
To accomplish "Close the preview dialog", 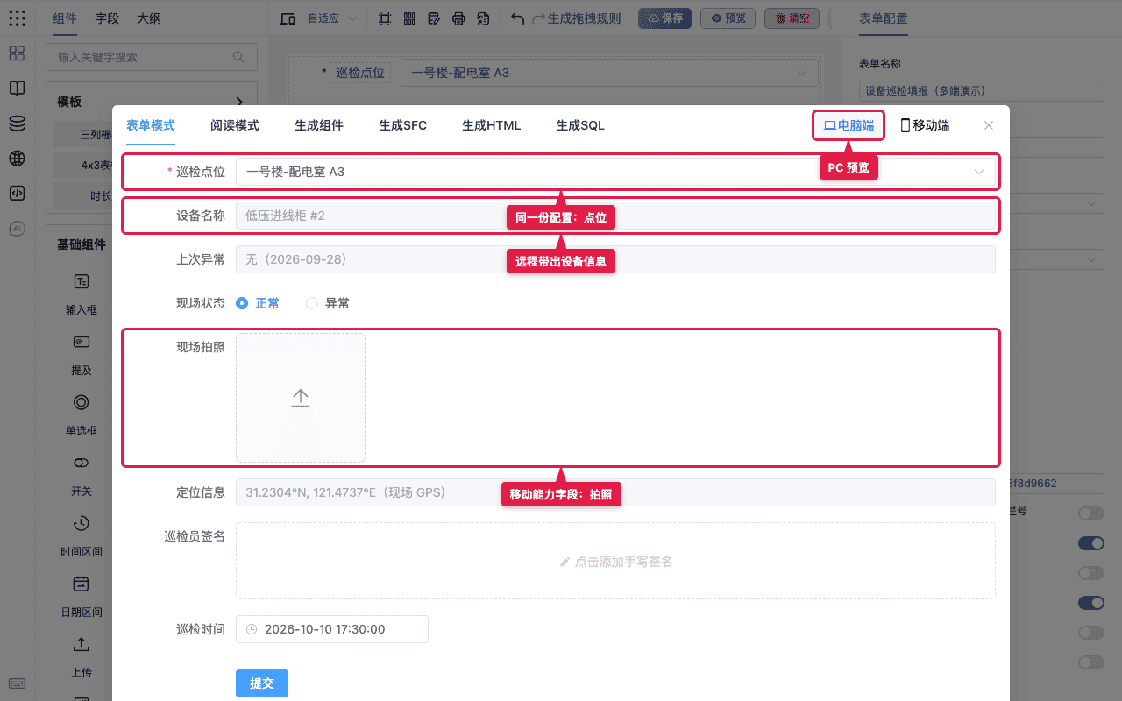I will [x=989, y=125].
